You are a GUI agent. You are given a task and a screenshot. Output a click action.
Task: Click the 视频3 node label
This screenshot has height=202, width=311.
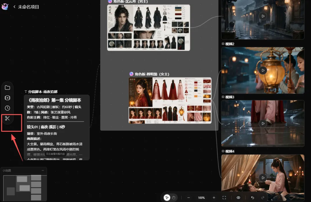click(230, 97)
